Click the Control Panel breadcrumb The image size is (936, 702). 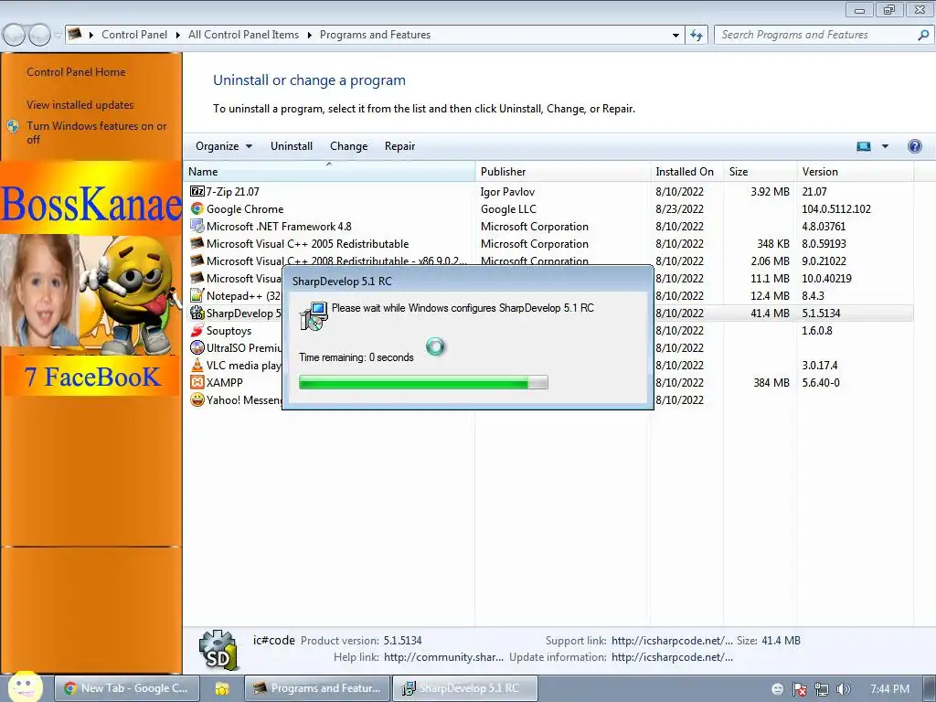(x=134, y=35)
